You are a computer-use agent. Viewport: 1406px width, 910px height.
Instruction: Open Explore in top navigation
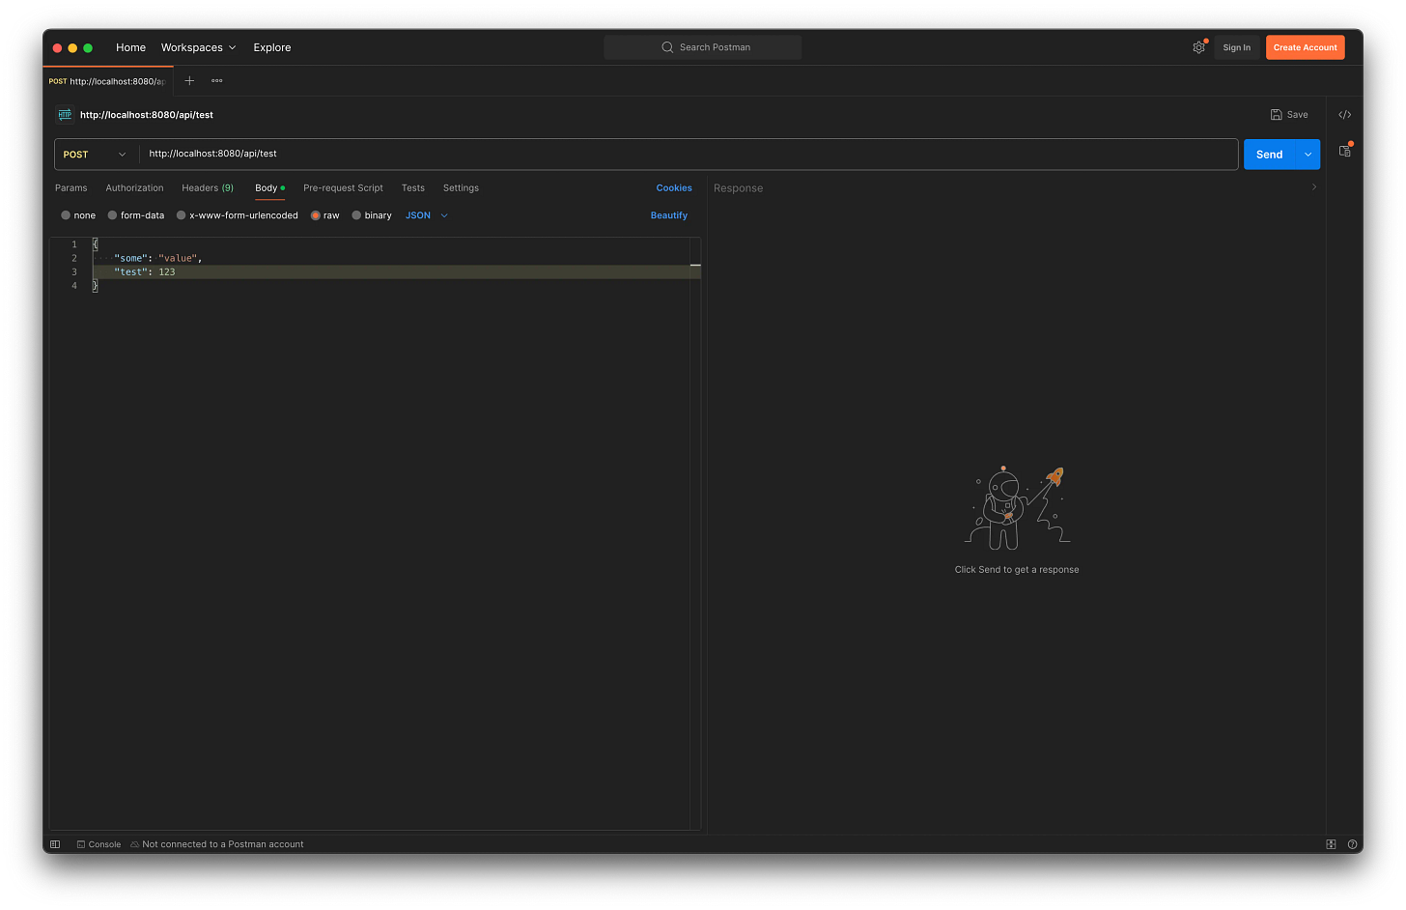272,47
